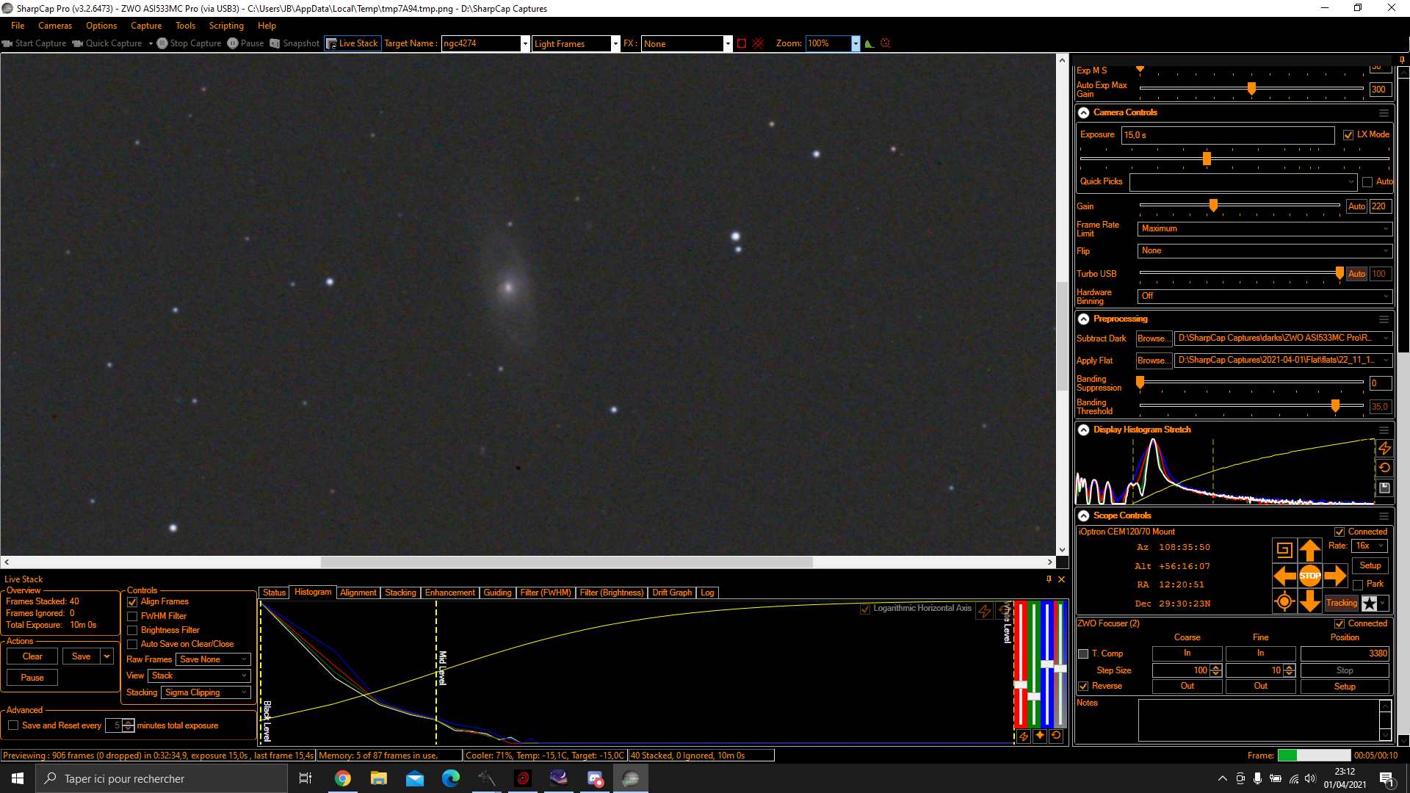Enable the FWHM Filter checkbox
The image size is (1410, 793).
[x=132, y=617]
